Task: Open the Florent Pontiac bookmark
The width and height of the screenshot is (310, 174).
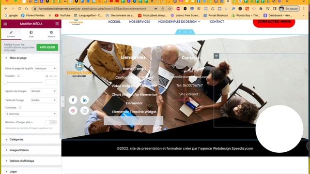Action: [x=33, y=15]
